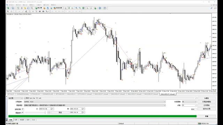Click the 交易品种属性 symbol properties button
The width and height of the screenshot is (223, 125).
click(x=207, y=102)
